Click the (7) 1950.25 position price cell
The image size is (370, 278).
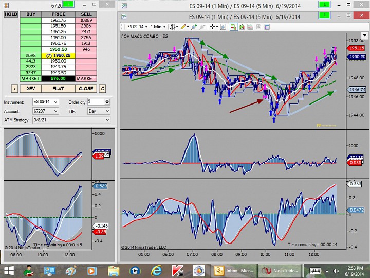point(58,55)
